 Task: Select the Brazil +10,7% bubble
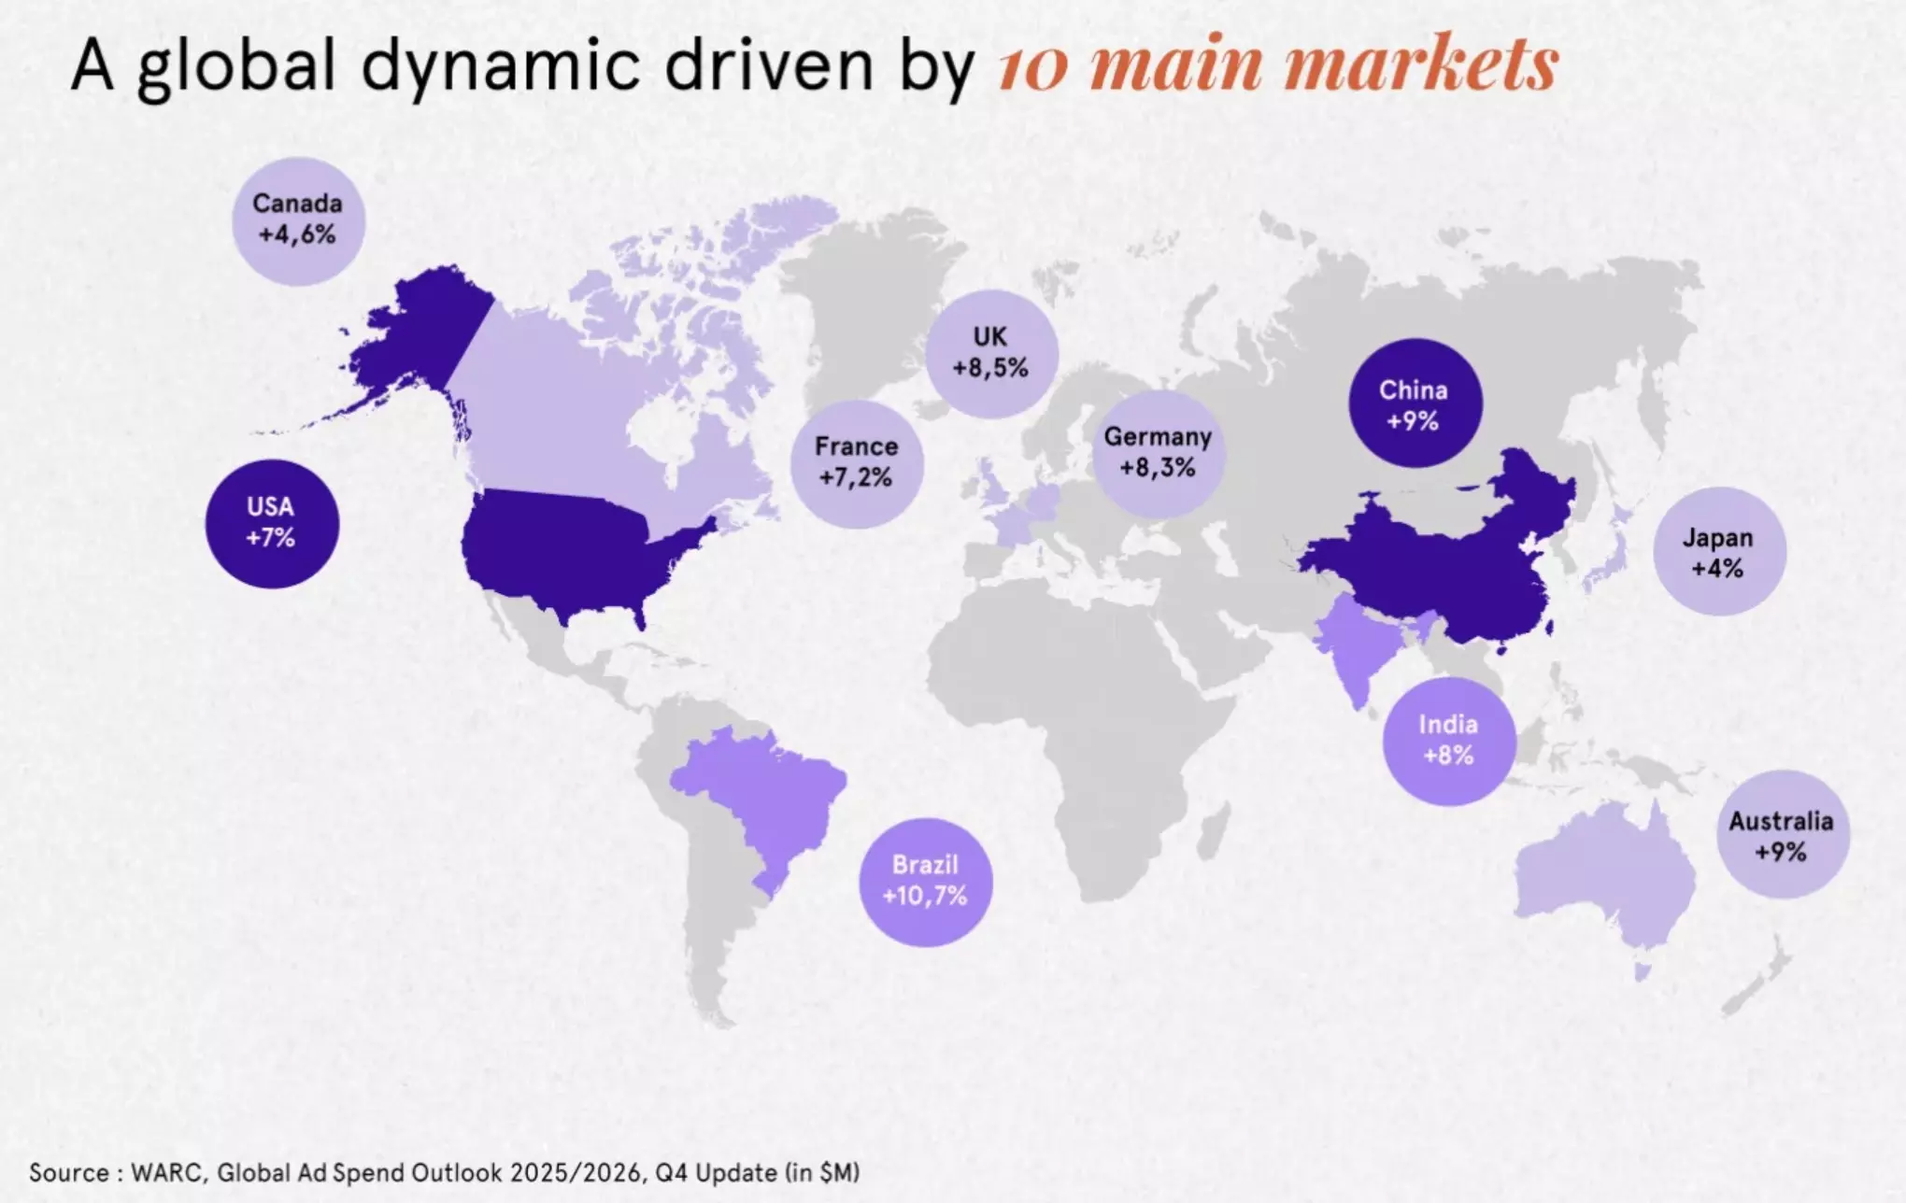tap(925, 882)
